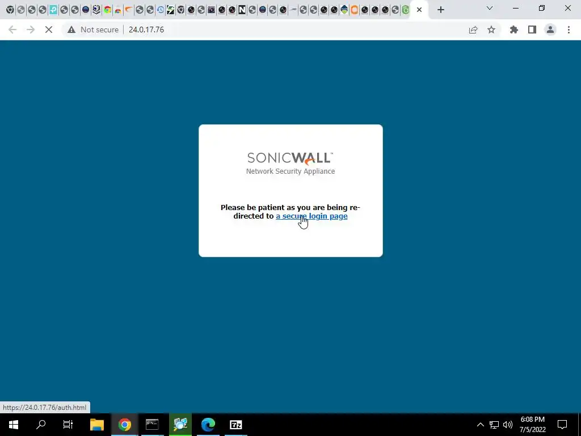The height and width of the screenshot is (436, 581).
Task: Open the Extensions puzzle menu
Action: tap(514, 30)
